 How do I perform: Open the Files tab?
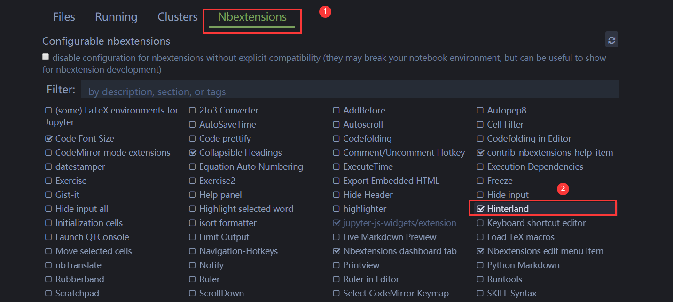coord(64,17)
